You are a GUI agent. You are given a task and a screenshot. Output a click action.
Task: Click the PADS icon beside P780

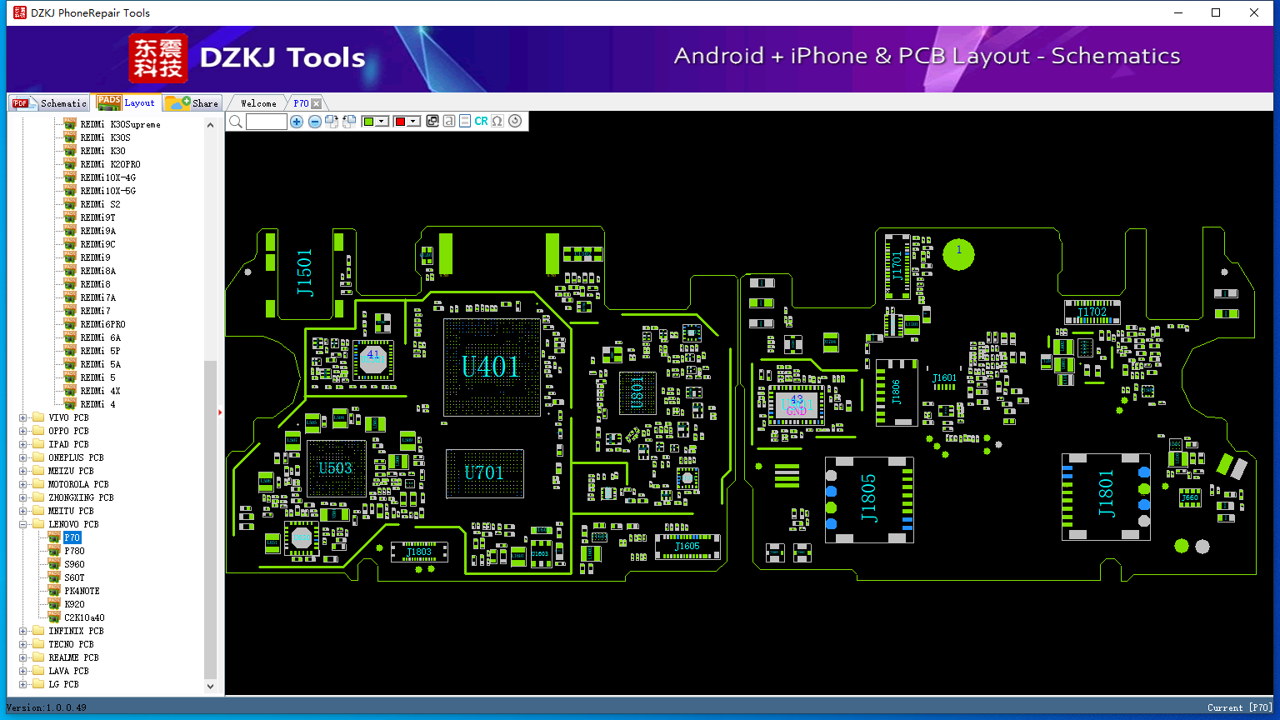pos(54,551)
